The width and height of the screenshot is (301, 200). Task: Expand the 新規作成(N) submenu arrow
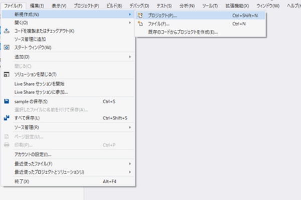pyautogui.click(x=130, y=14)
